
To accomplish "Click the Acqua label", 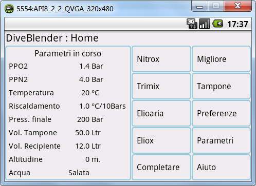I will point(20,173).
